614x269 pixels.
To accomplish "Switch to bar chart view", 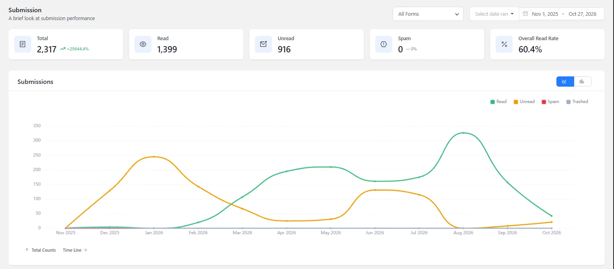I will coord(582,82).
